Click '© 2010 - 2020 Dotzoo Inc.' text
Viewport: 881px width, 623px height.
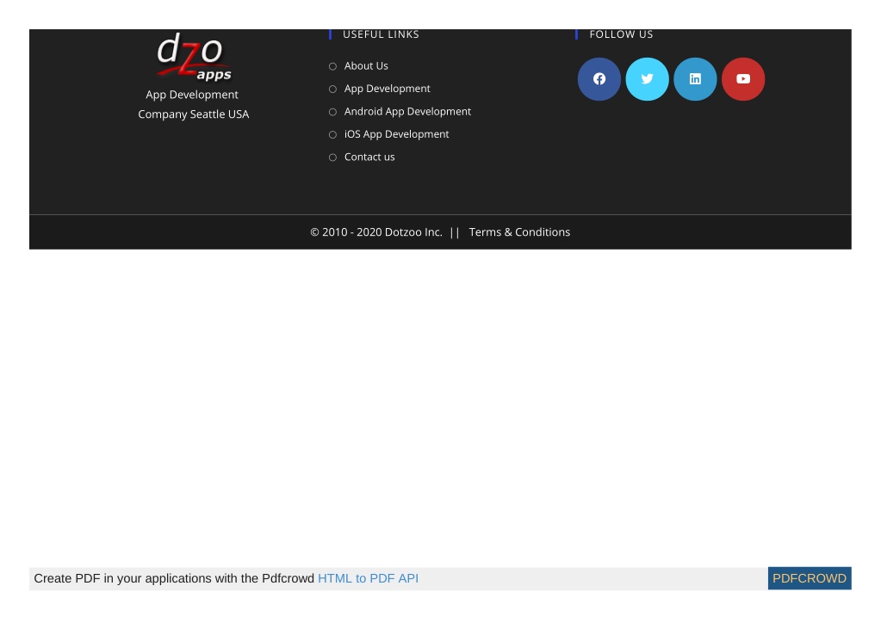[375, 232]
